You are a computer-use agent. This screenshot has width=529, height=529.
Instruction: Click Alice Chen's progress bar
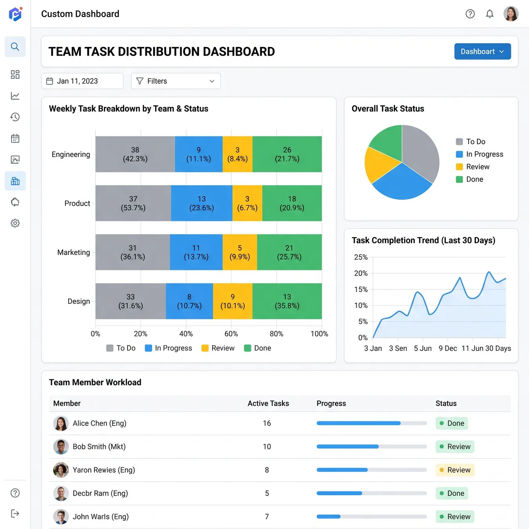(372, 423)
